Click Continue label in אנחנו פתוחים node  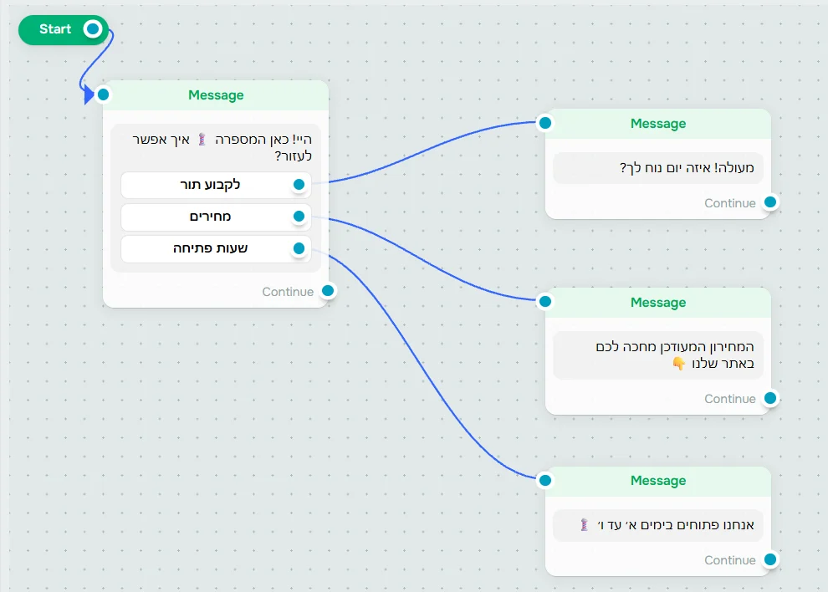pos(730,559)
